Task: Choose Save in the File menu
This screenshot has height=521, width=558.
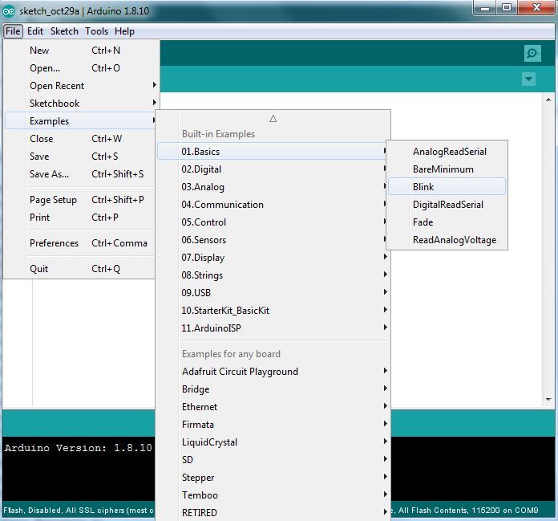Action: (x=80, y=157)
